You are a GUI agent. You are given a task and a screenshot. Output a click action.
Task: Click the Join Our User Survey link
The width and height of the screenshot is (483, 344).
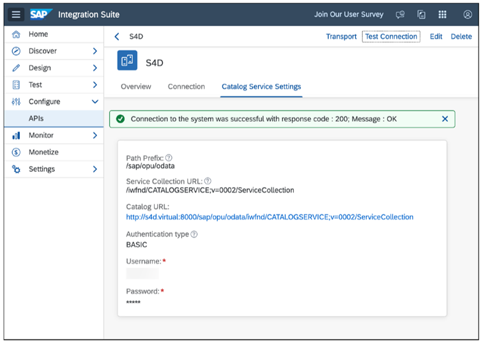[x=349, y=15]
